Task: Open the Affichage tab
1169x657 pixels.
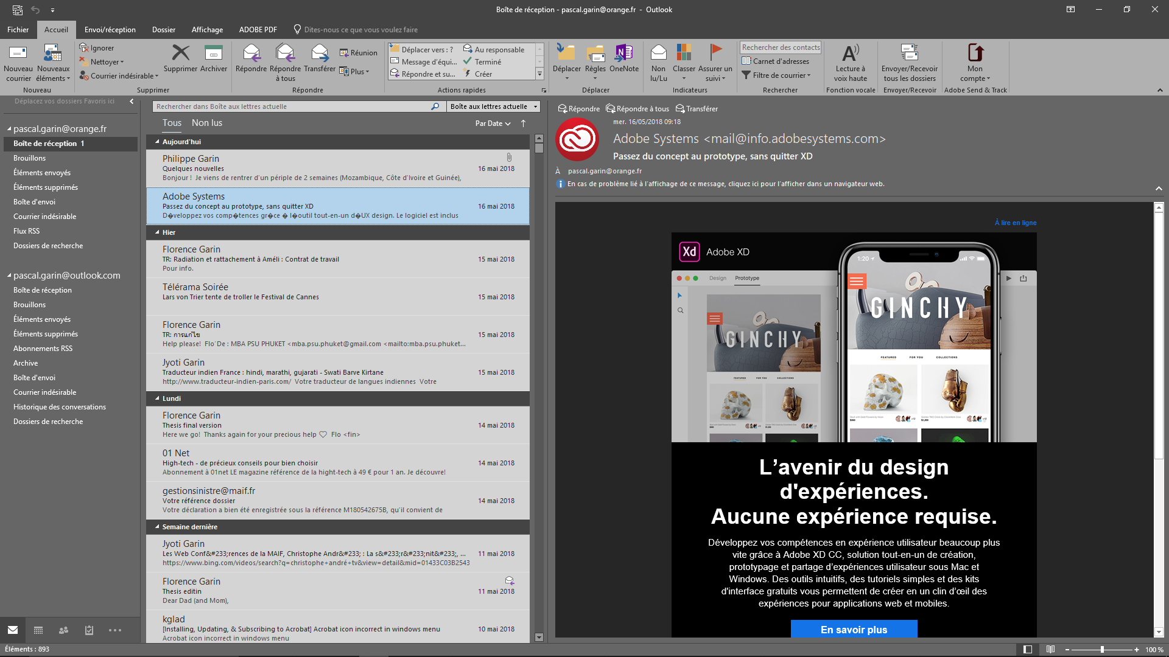Action: pyautogui.click(x=207, y=30)
